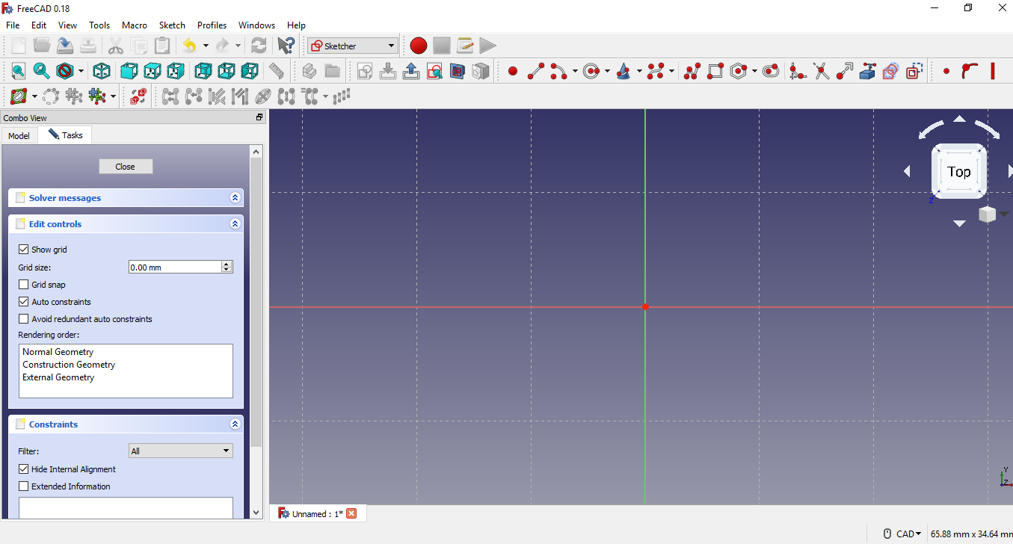This screenshot has height=544, width=1013.
Task: Disable the Auto constraints checkbox
Action: point(24,302)
